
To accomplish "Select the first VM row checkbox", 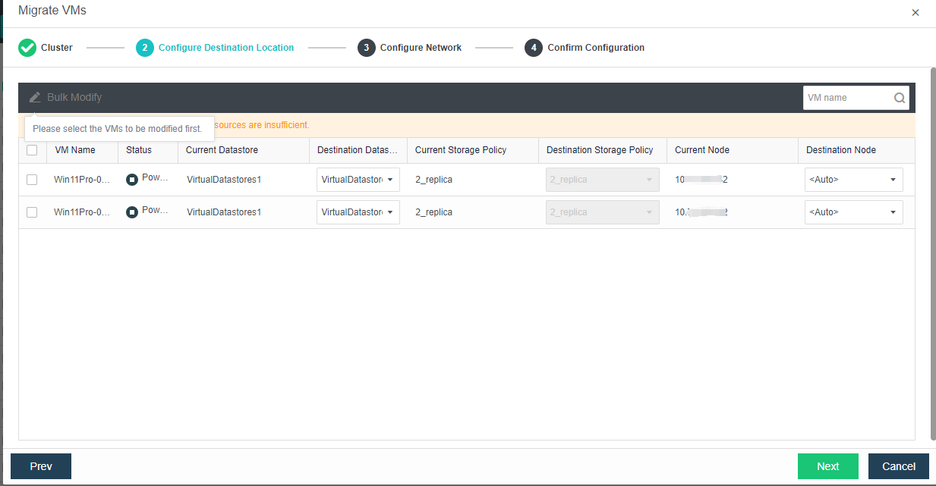I will [x=32, y=180].
